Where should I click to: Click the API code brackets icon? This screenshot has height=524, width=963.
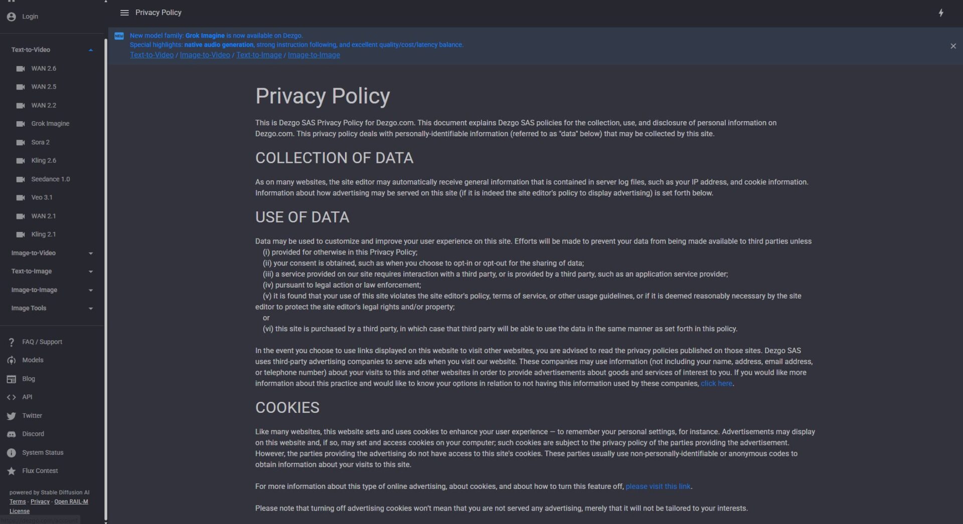coord(12,397)
